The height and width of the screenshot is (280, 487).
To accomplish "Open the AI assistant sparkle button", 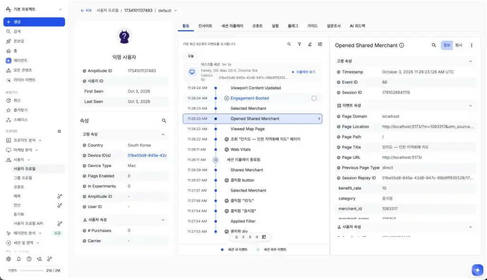I will (477, 270).
